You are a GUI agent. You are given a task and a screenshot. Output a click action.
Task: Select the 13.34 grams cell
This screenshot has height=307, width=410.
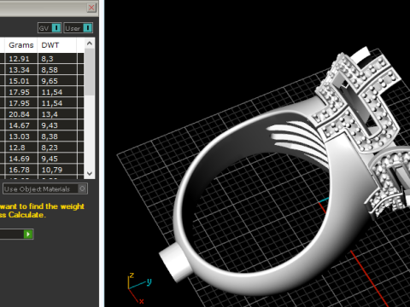click(x=21, y=70)
